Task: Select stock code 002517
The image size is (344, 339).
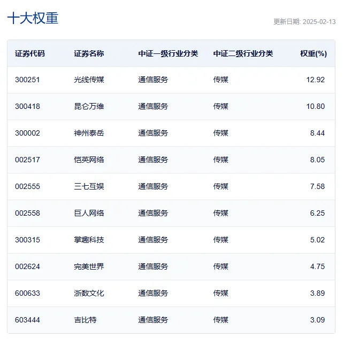Action: [27, 160]
